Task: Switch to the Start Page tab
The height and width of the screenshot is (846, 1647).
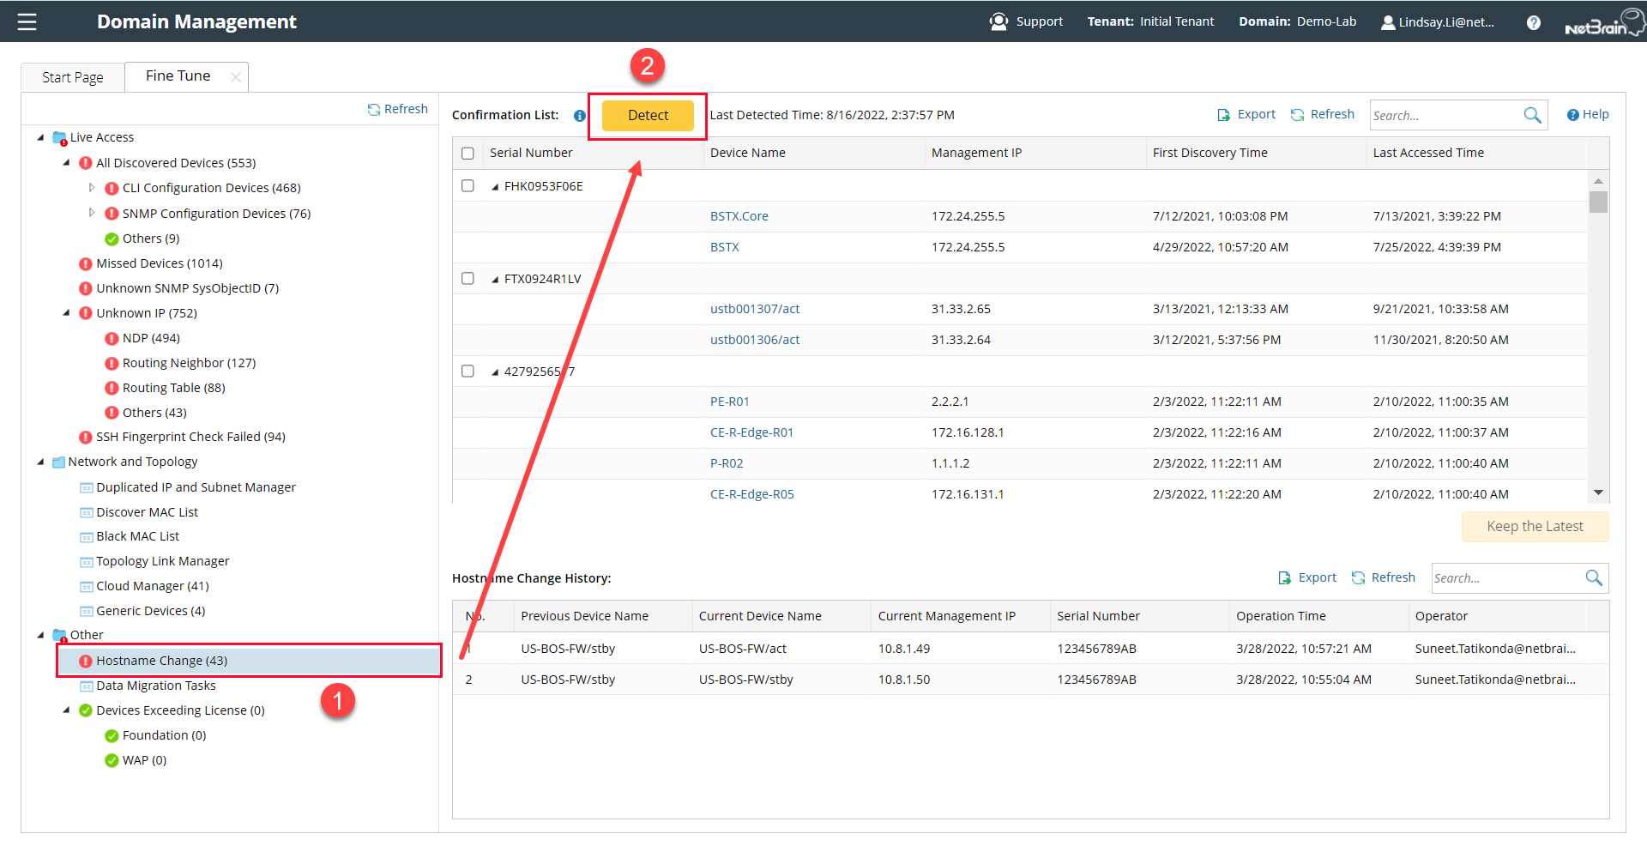Action: click(72, 76)
